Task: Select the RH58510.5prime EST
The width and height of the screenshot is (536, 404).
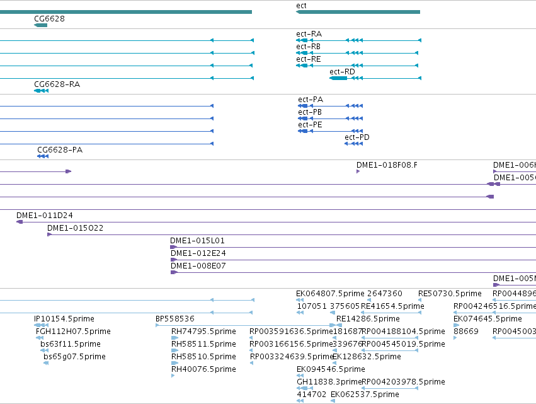Action: (174, 363)
